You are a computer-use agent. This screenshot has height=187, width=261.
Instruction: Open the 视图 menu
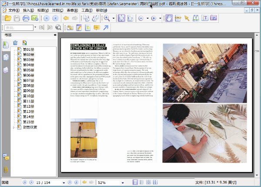(43, 10)
